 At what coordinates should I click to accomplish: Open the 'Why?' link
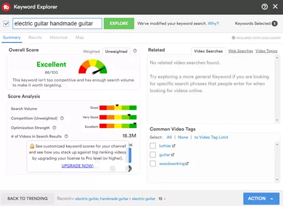point(213,24)
